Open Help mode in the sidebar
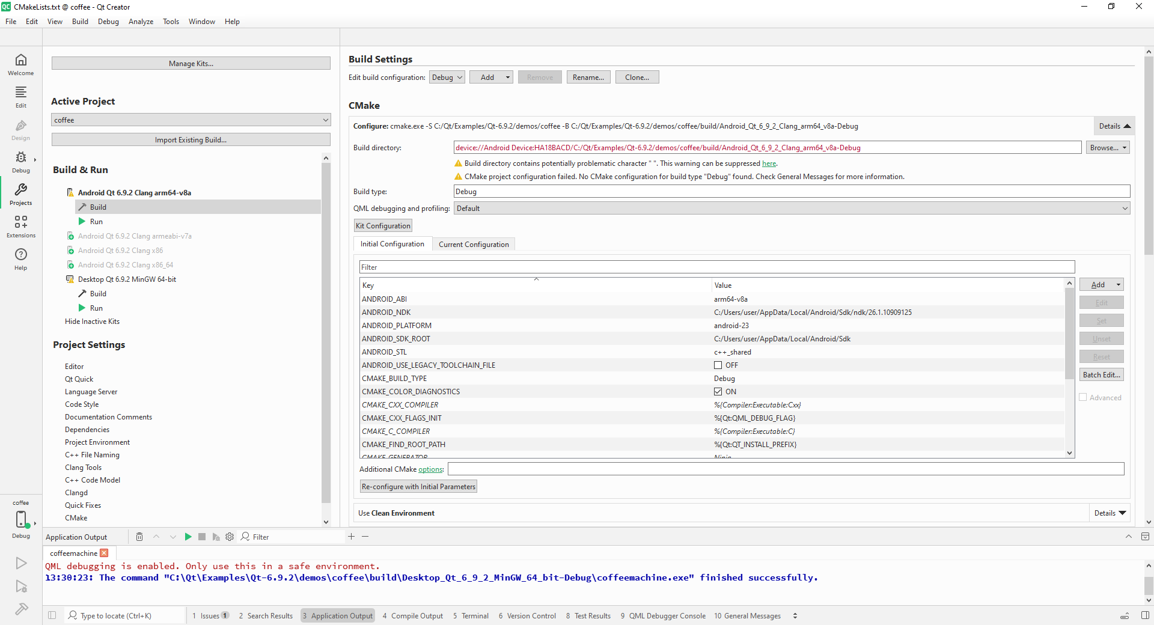Image resolution: width=1154 pixels, height=625 pixels. [x=21, y=259]
